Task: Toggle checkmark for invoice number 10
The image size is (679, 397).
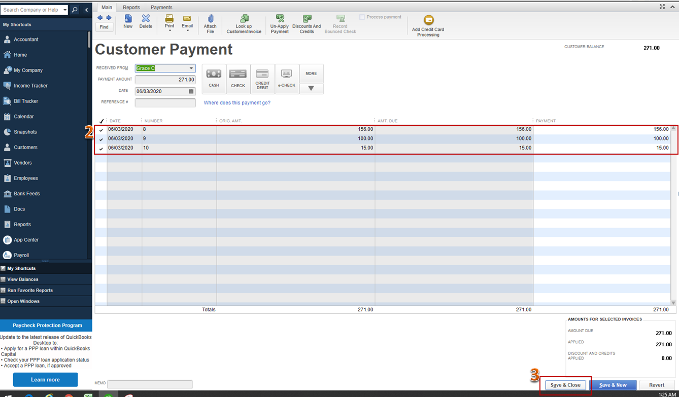Action: tap(101, 149)
